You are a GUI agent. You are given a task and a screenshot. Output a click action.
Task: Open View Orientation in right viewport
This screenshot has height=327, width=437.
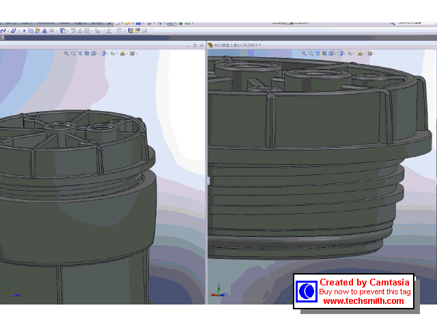(331, 53)
